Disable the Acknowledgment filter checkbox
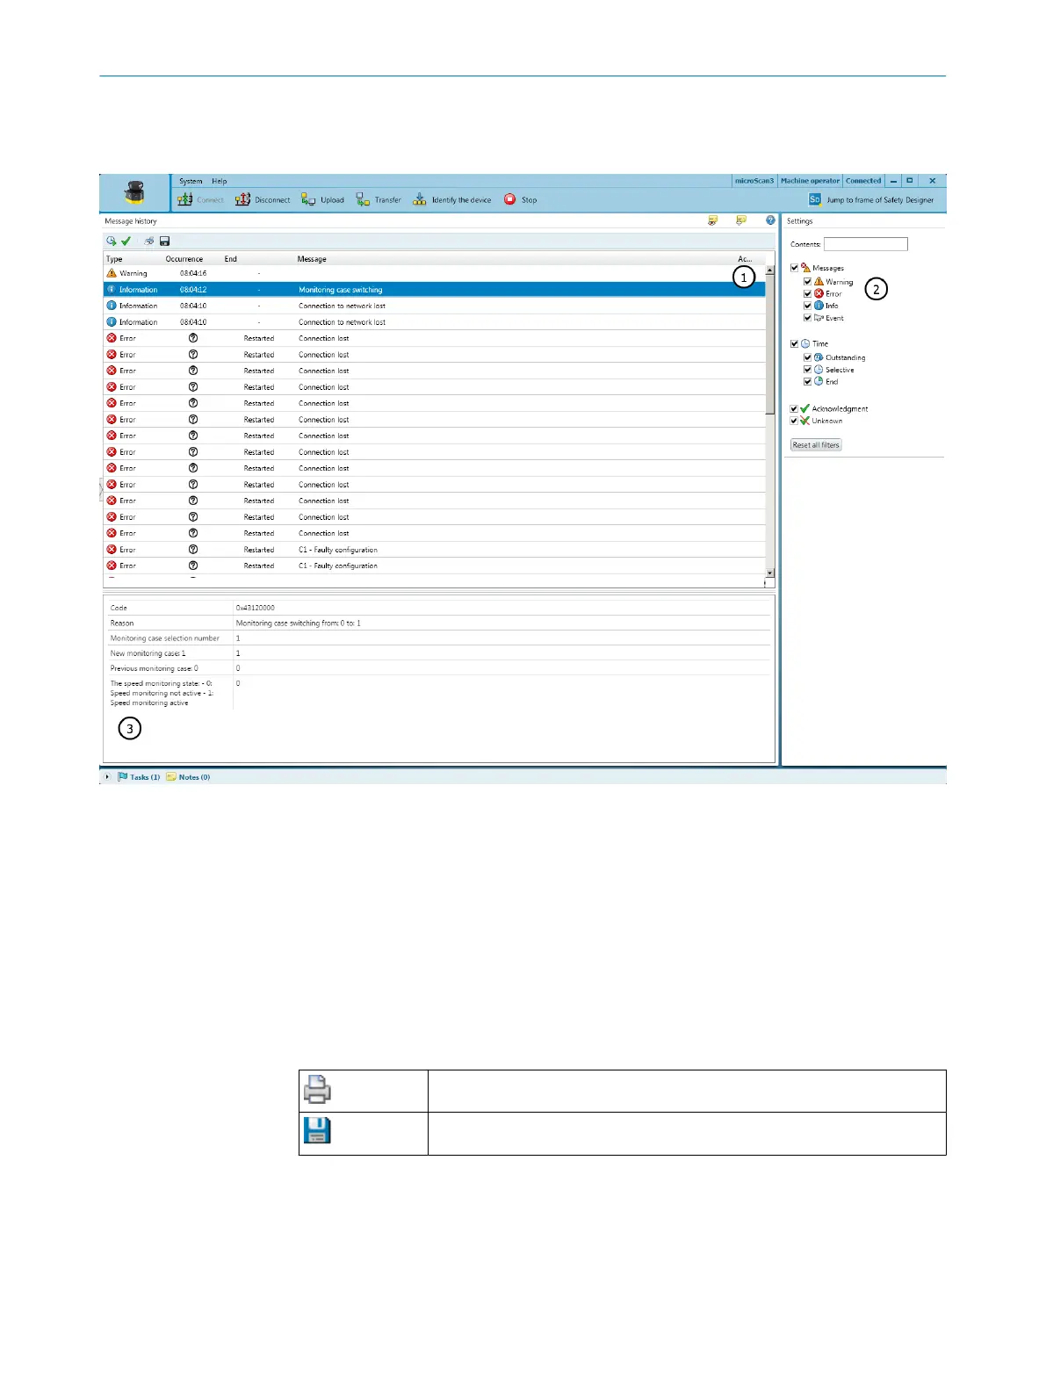The image size is (1046, 1391). [x=794, y=409]
